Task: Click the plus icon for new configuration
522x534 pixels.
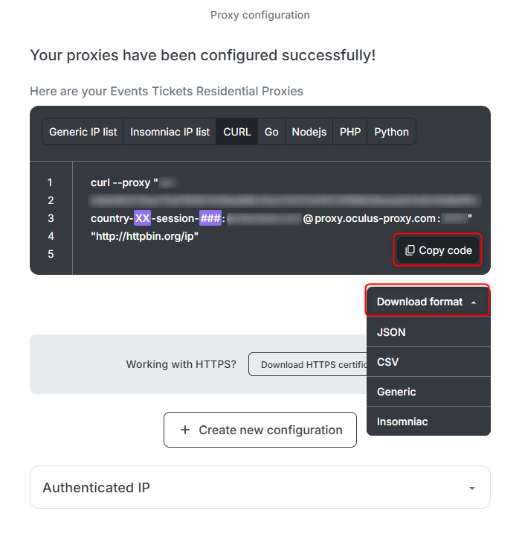Action: pos(185,430)
